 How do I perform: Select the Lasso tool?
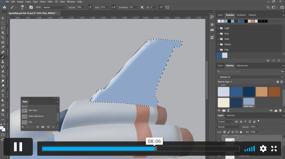point(3,28)
